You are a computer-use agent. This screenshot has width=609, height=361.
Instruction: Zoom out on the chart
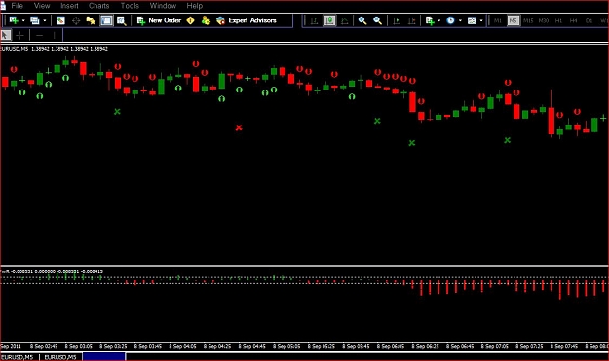point(377,20)
